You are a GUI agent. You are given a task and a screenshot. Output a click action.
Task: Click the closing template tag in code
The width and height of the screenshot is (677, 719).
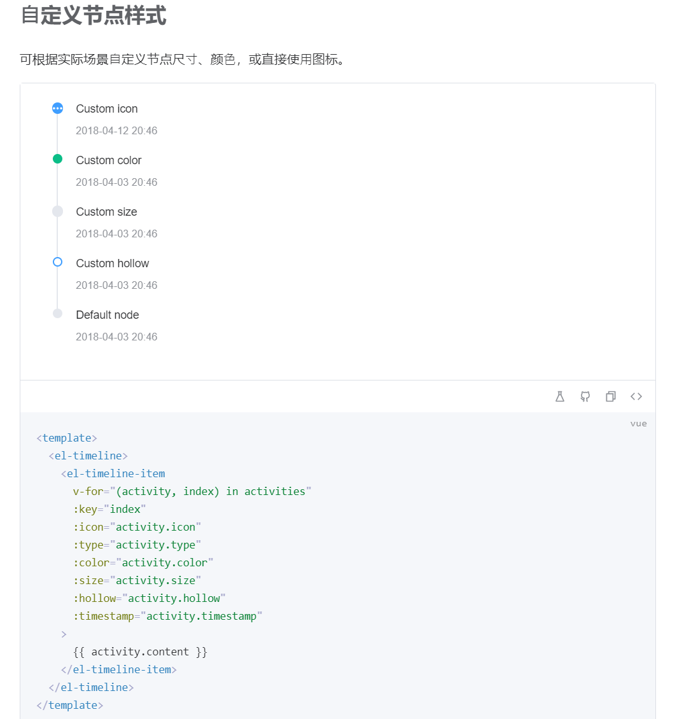coord(70,704)
